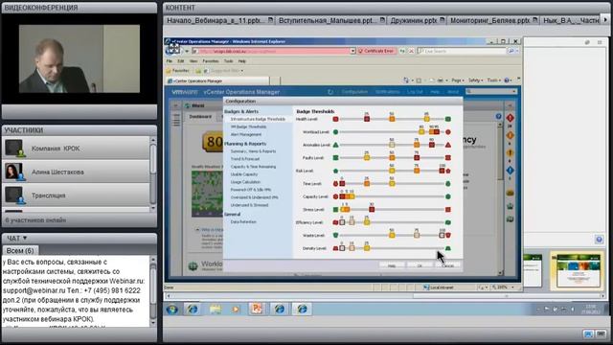Image resolution: width=613 pixels, height=345 pixels.
Task: Open the Windows Explorer folder taskbar icon
Action: click(x=215, y=310)
